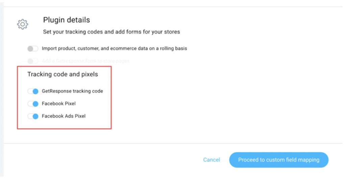
Task: Click the faded 'Add a GetResponse form' label
Action: [x=85, y=61]
